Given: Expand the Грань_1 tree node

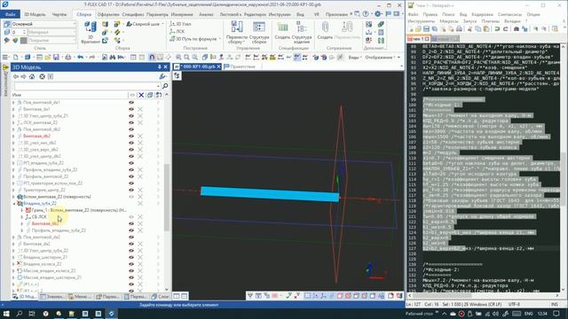Looking at the screenshot, I should tap(22, 210).
